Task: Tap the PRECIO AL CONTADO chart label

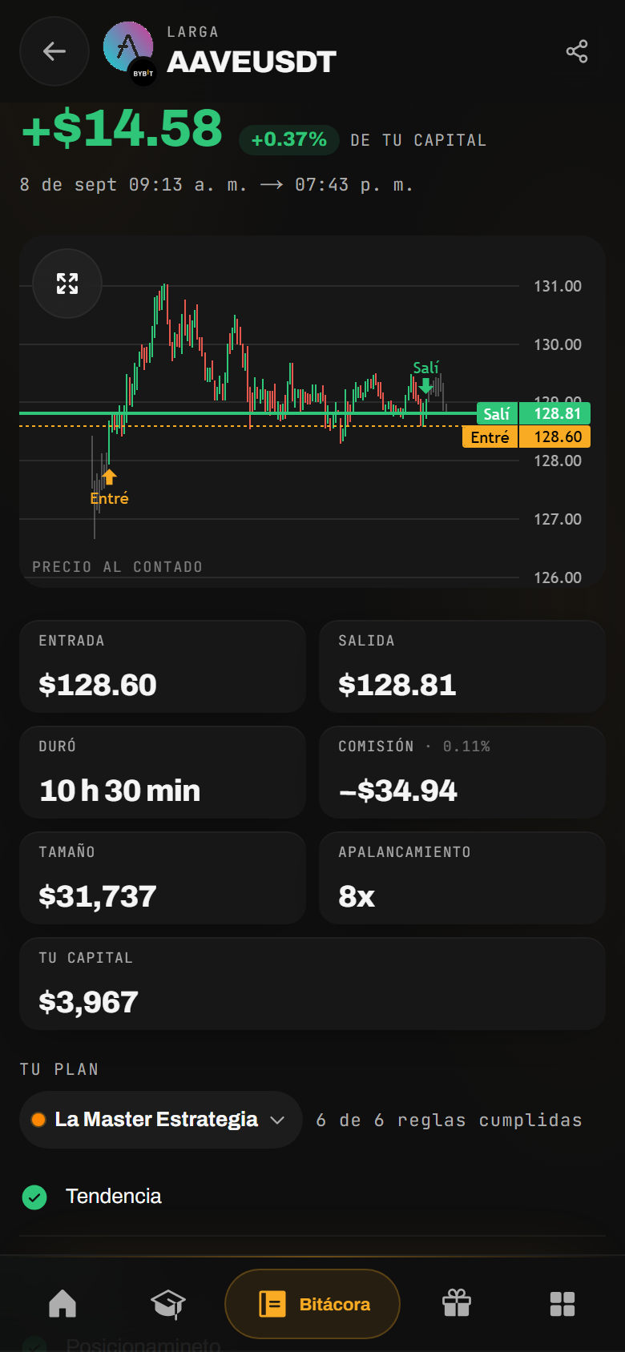Action: tap(117, 567)
